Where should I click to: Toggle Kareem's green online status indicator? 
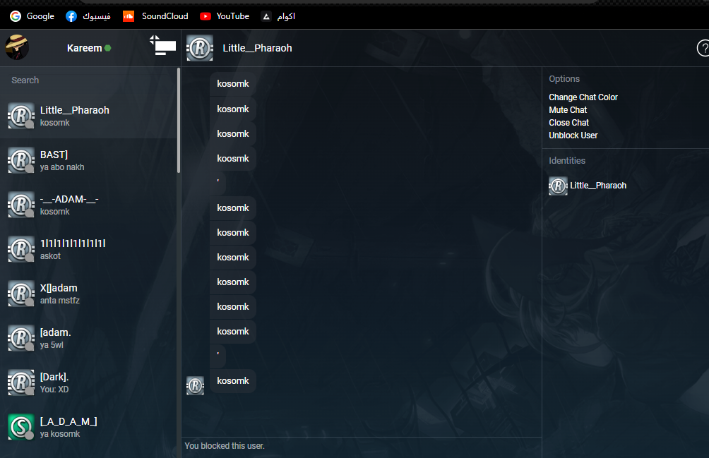click(x=108, y=48)
